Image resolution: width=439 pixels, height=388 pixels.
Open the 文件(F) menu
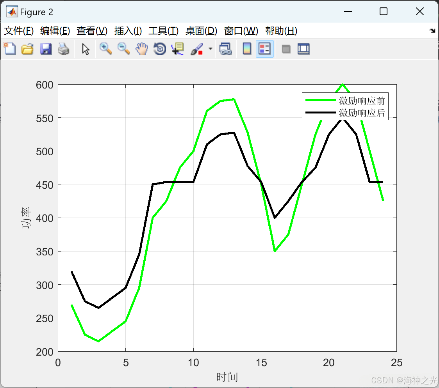pos(19,31)
